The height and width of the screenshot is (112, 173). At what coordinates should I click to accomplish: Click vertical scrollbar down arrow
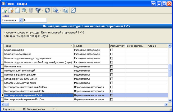(x=170, y=101)
